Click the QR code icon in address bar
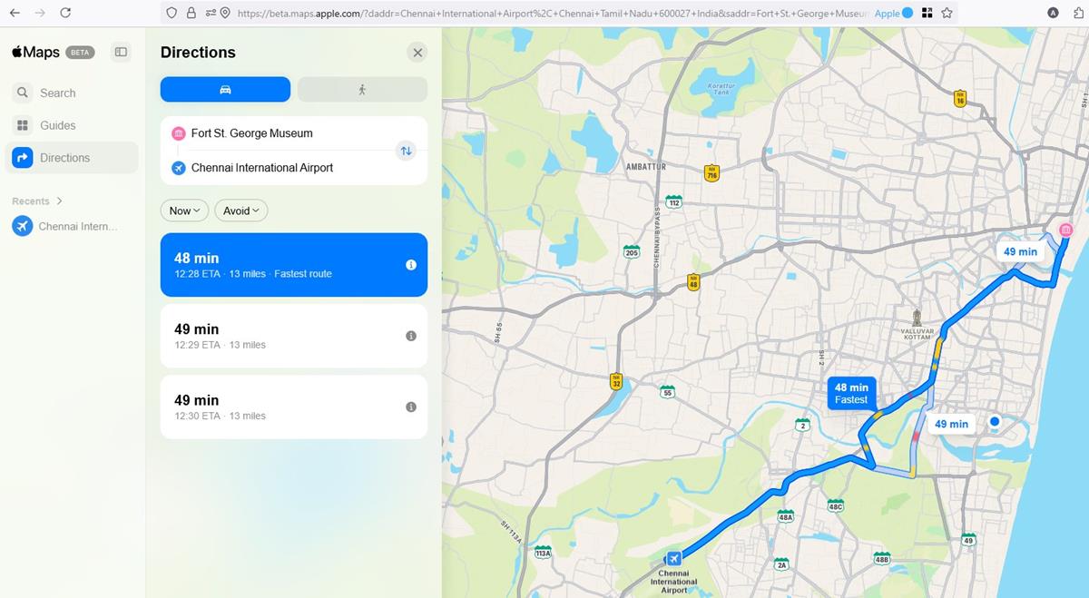Image resolution: width=1089 pixels, height=598 pixels. pos(927,13)
